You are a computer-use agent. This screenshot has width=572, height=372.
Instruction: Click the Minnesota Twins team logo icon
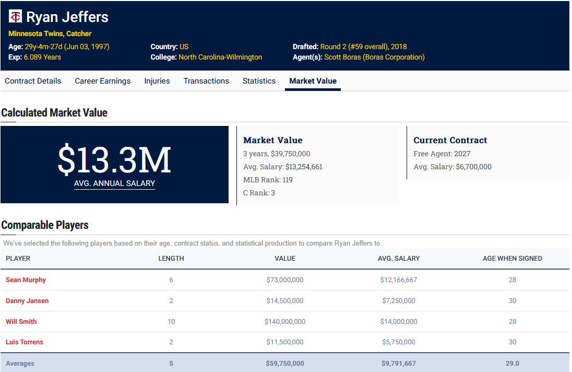pyautogui.click(x=15, y=16)
